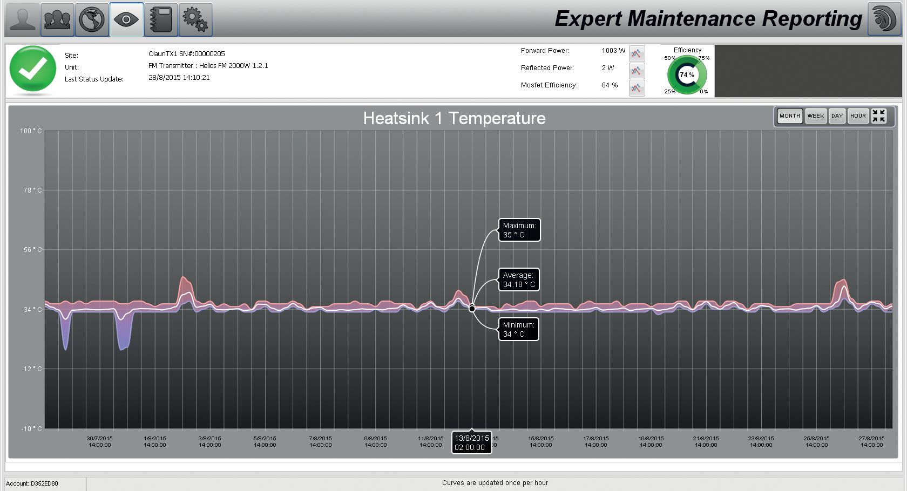Viewport: 907px width, 491px height.
Task: Click the signal logo icon beside the title
Action: click(884, 19)
